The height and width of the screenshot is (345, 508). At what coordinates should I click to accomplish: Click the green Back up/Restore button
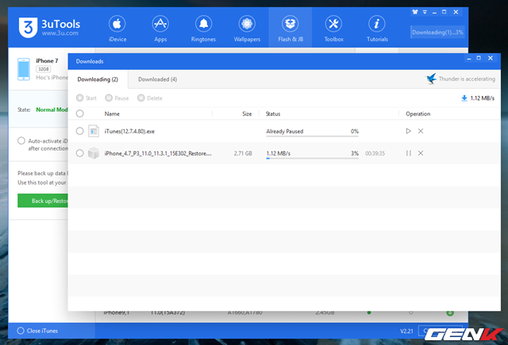click(43, 201)
